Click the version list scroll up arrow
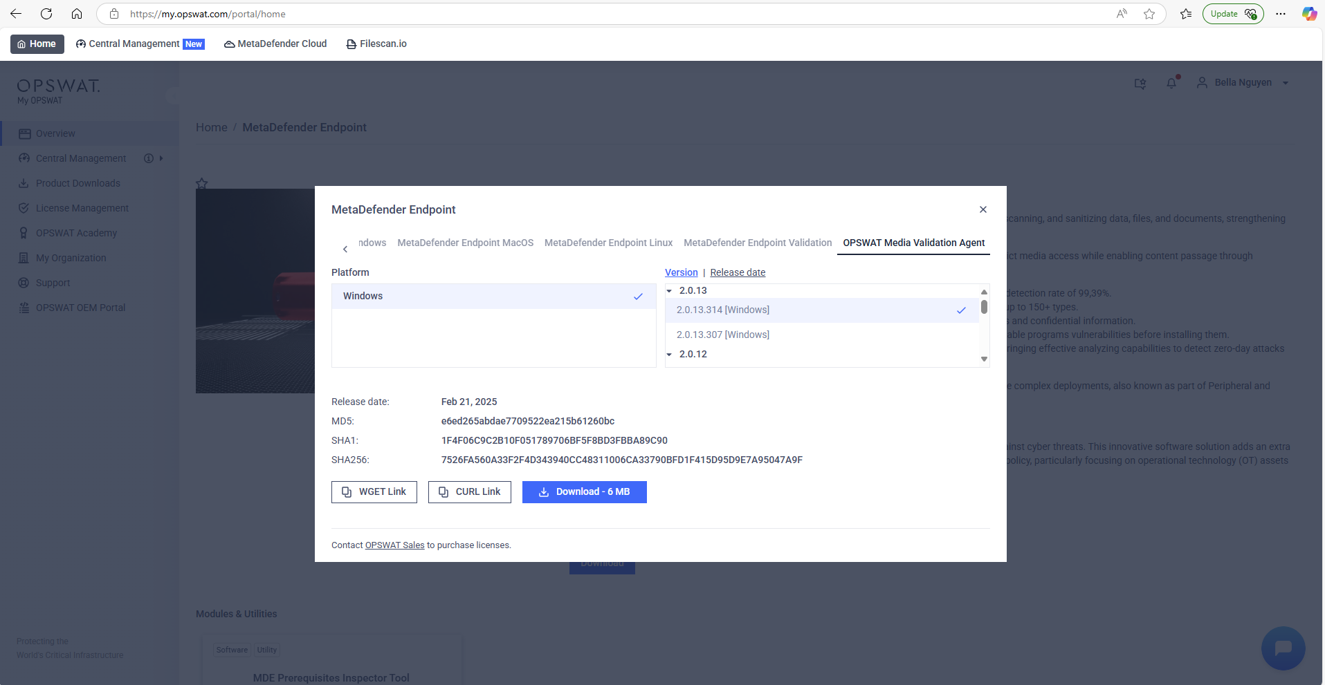The image size is (1325, 685). click(984, 292)
